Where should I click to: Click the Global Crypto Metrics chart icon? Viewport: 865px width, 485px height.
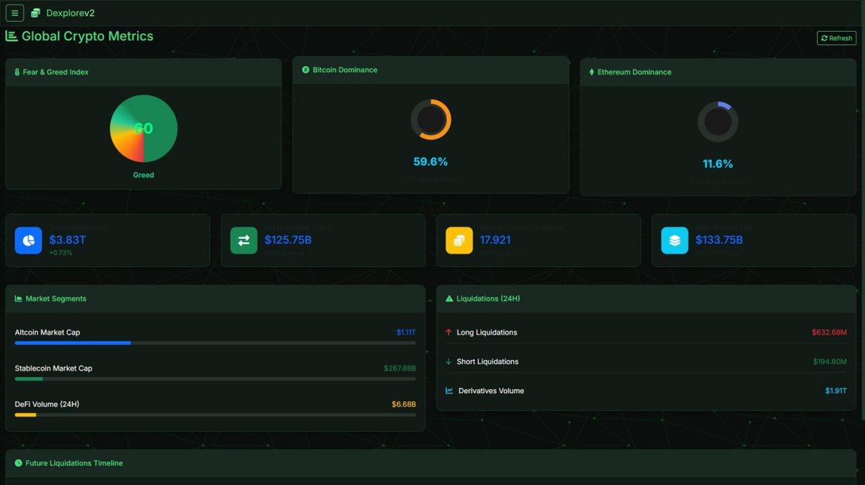[12, 36]
